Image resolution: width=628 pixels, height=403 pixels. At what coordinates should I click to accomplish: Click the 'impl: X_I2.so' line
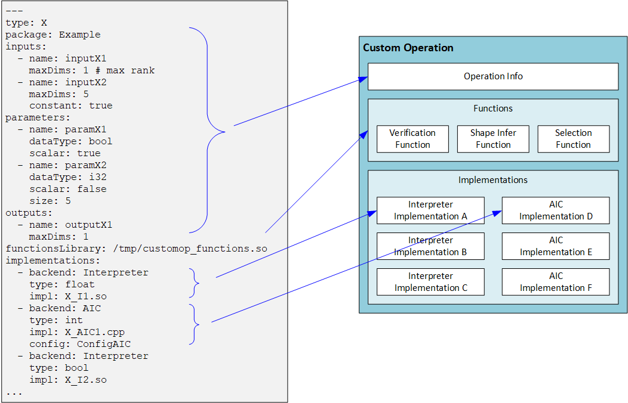coord(68,380)
